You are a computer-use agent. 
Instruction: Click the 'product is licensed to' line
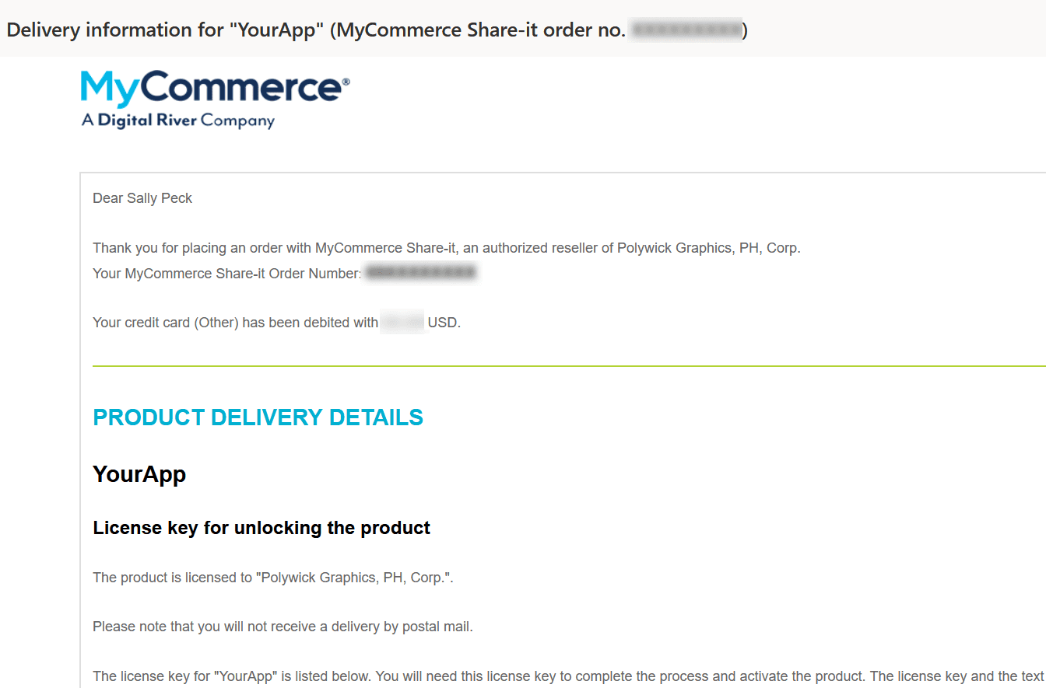(x=273, y=578)
